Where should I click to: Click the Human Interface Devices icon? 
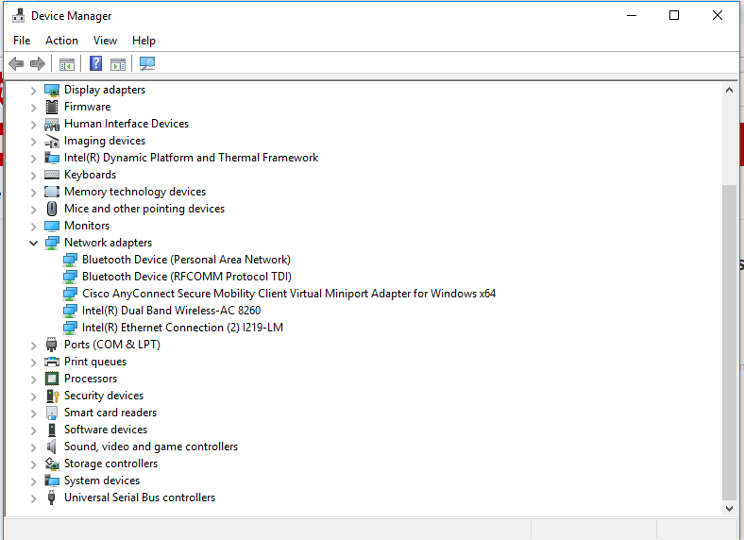pos(52,124)
